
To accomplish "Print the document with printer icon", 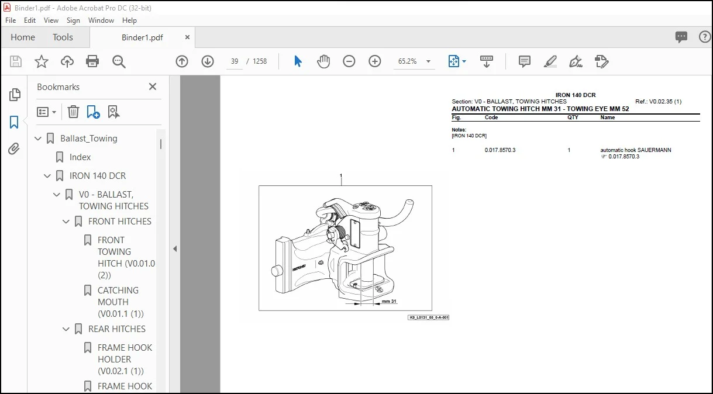I will (x=92, y=61).
